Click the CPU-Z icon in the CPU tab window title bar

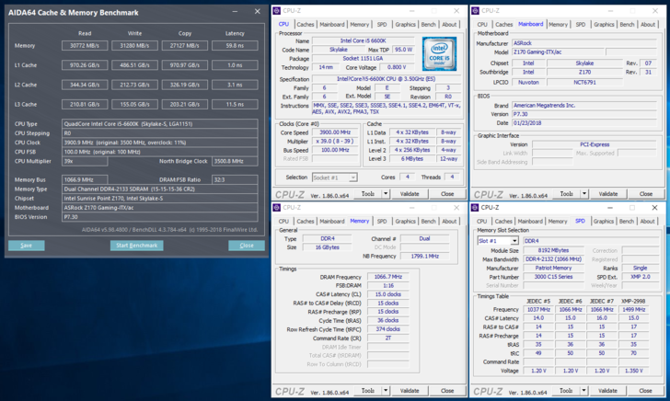[278, 11]
